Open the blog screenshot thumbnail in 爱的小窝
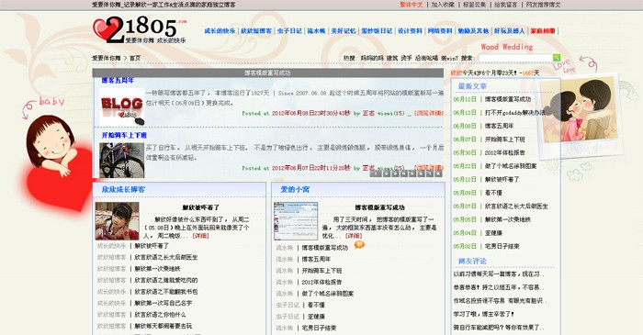 296,221
